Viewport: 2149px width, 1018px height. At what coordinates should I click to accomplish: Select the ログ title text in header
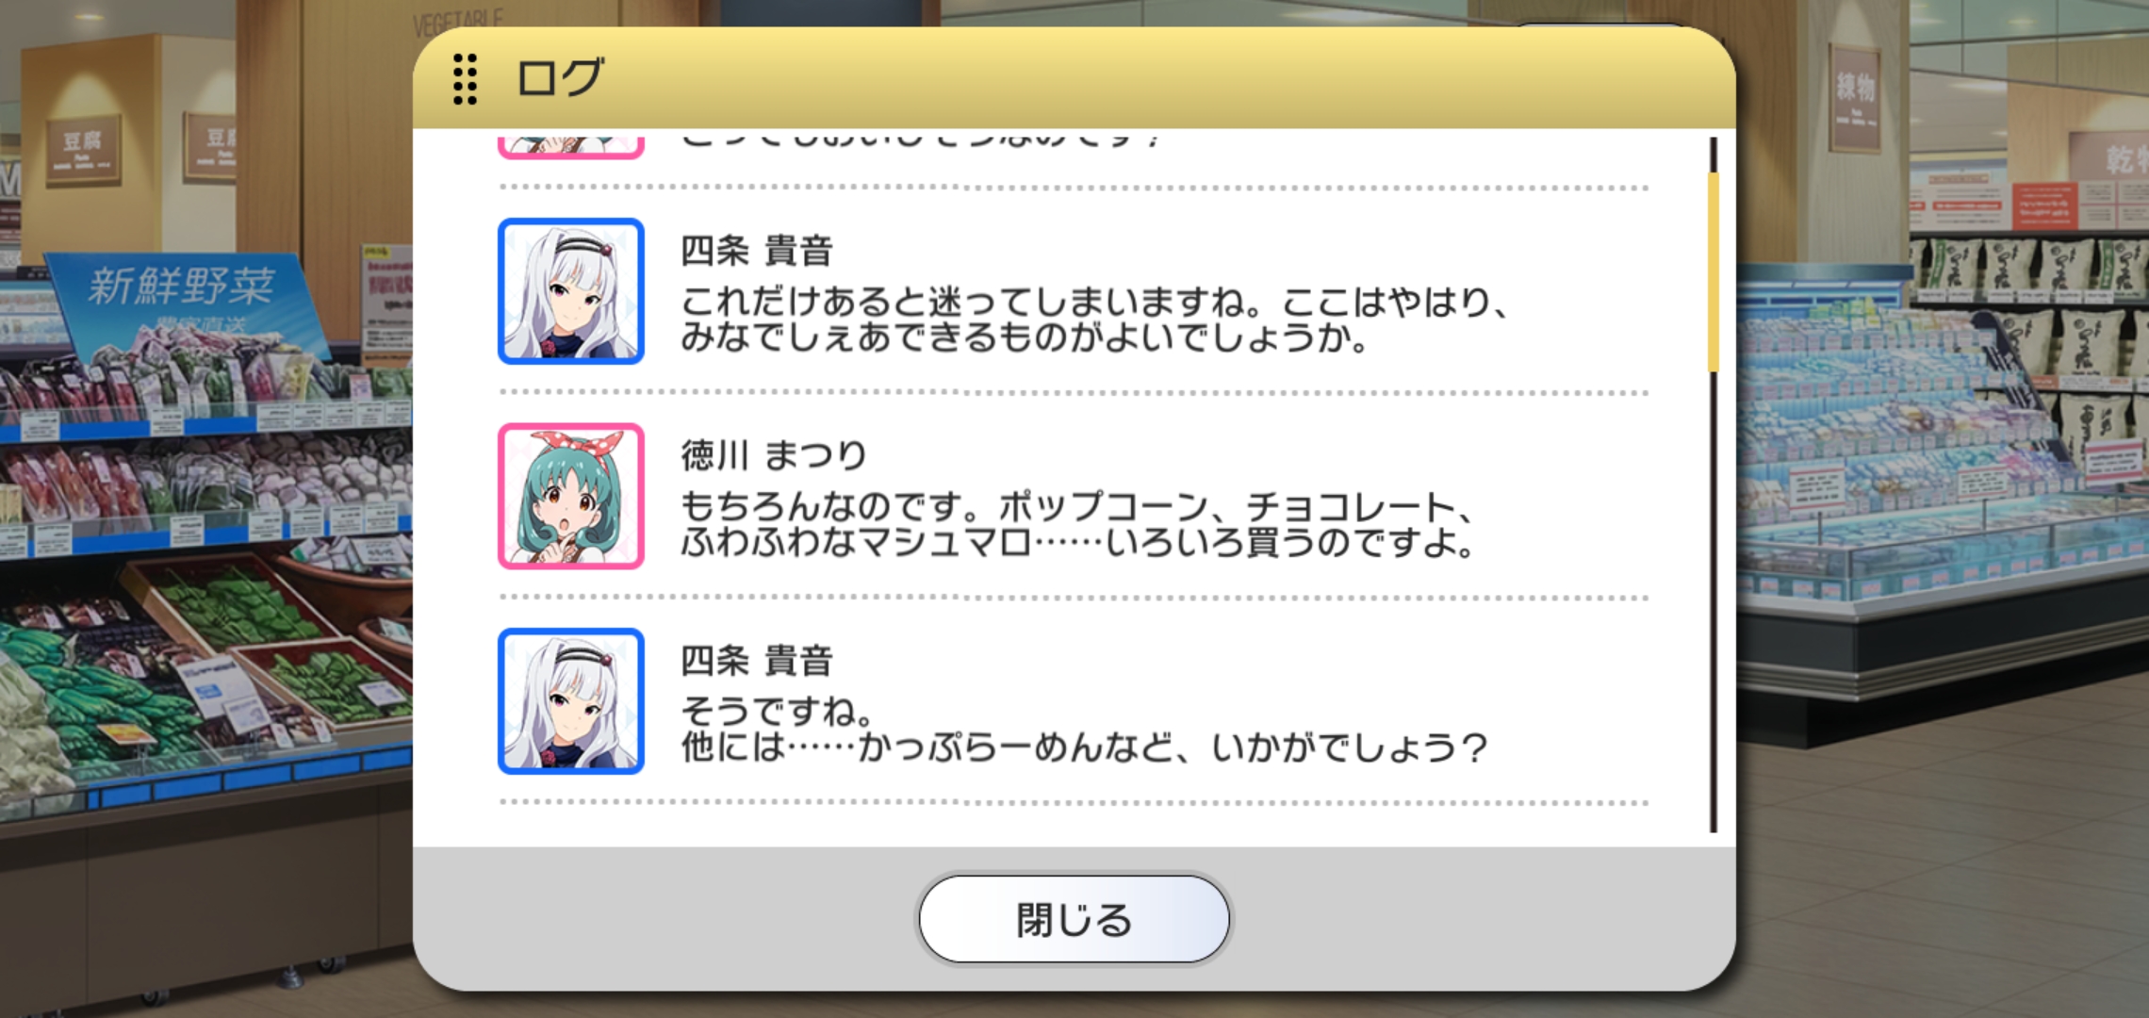[559, 78]
